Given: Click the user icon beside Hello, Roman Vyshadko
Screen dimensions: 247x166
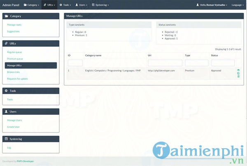Looking at the screenshot, I should [x=198, y=5].
